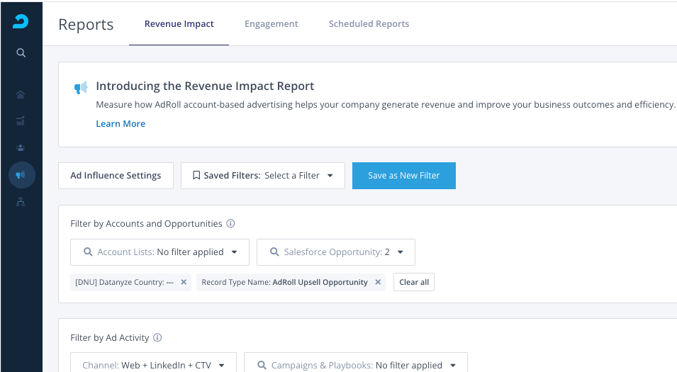Expand the Saved Filters dropdown

tap(262, 176)
